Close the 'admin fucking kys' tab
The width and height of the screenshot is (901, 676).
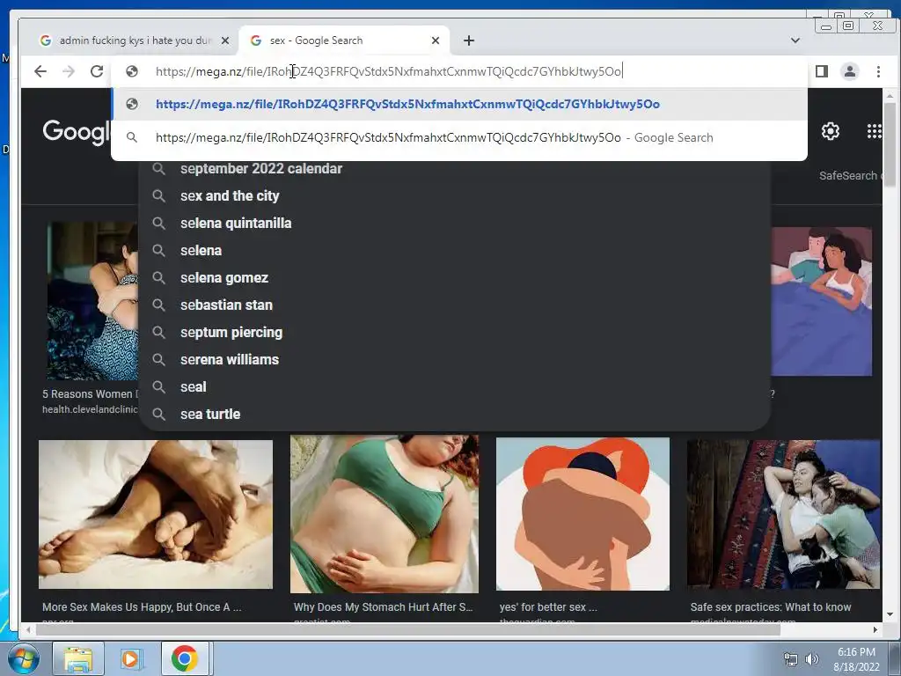pyautogui.click(x=225, y=40)
